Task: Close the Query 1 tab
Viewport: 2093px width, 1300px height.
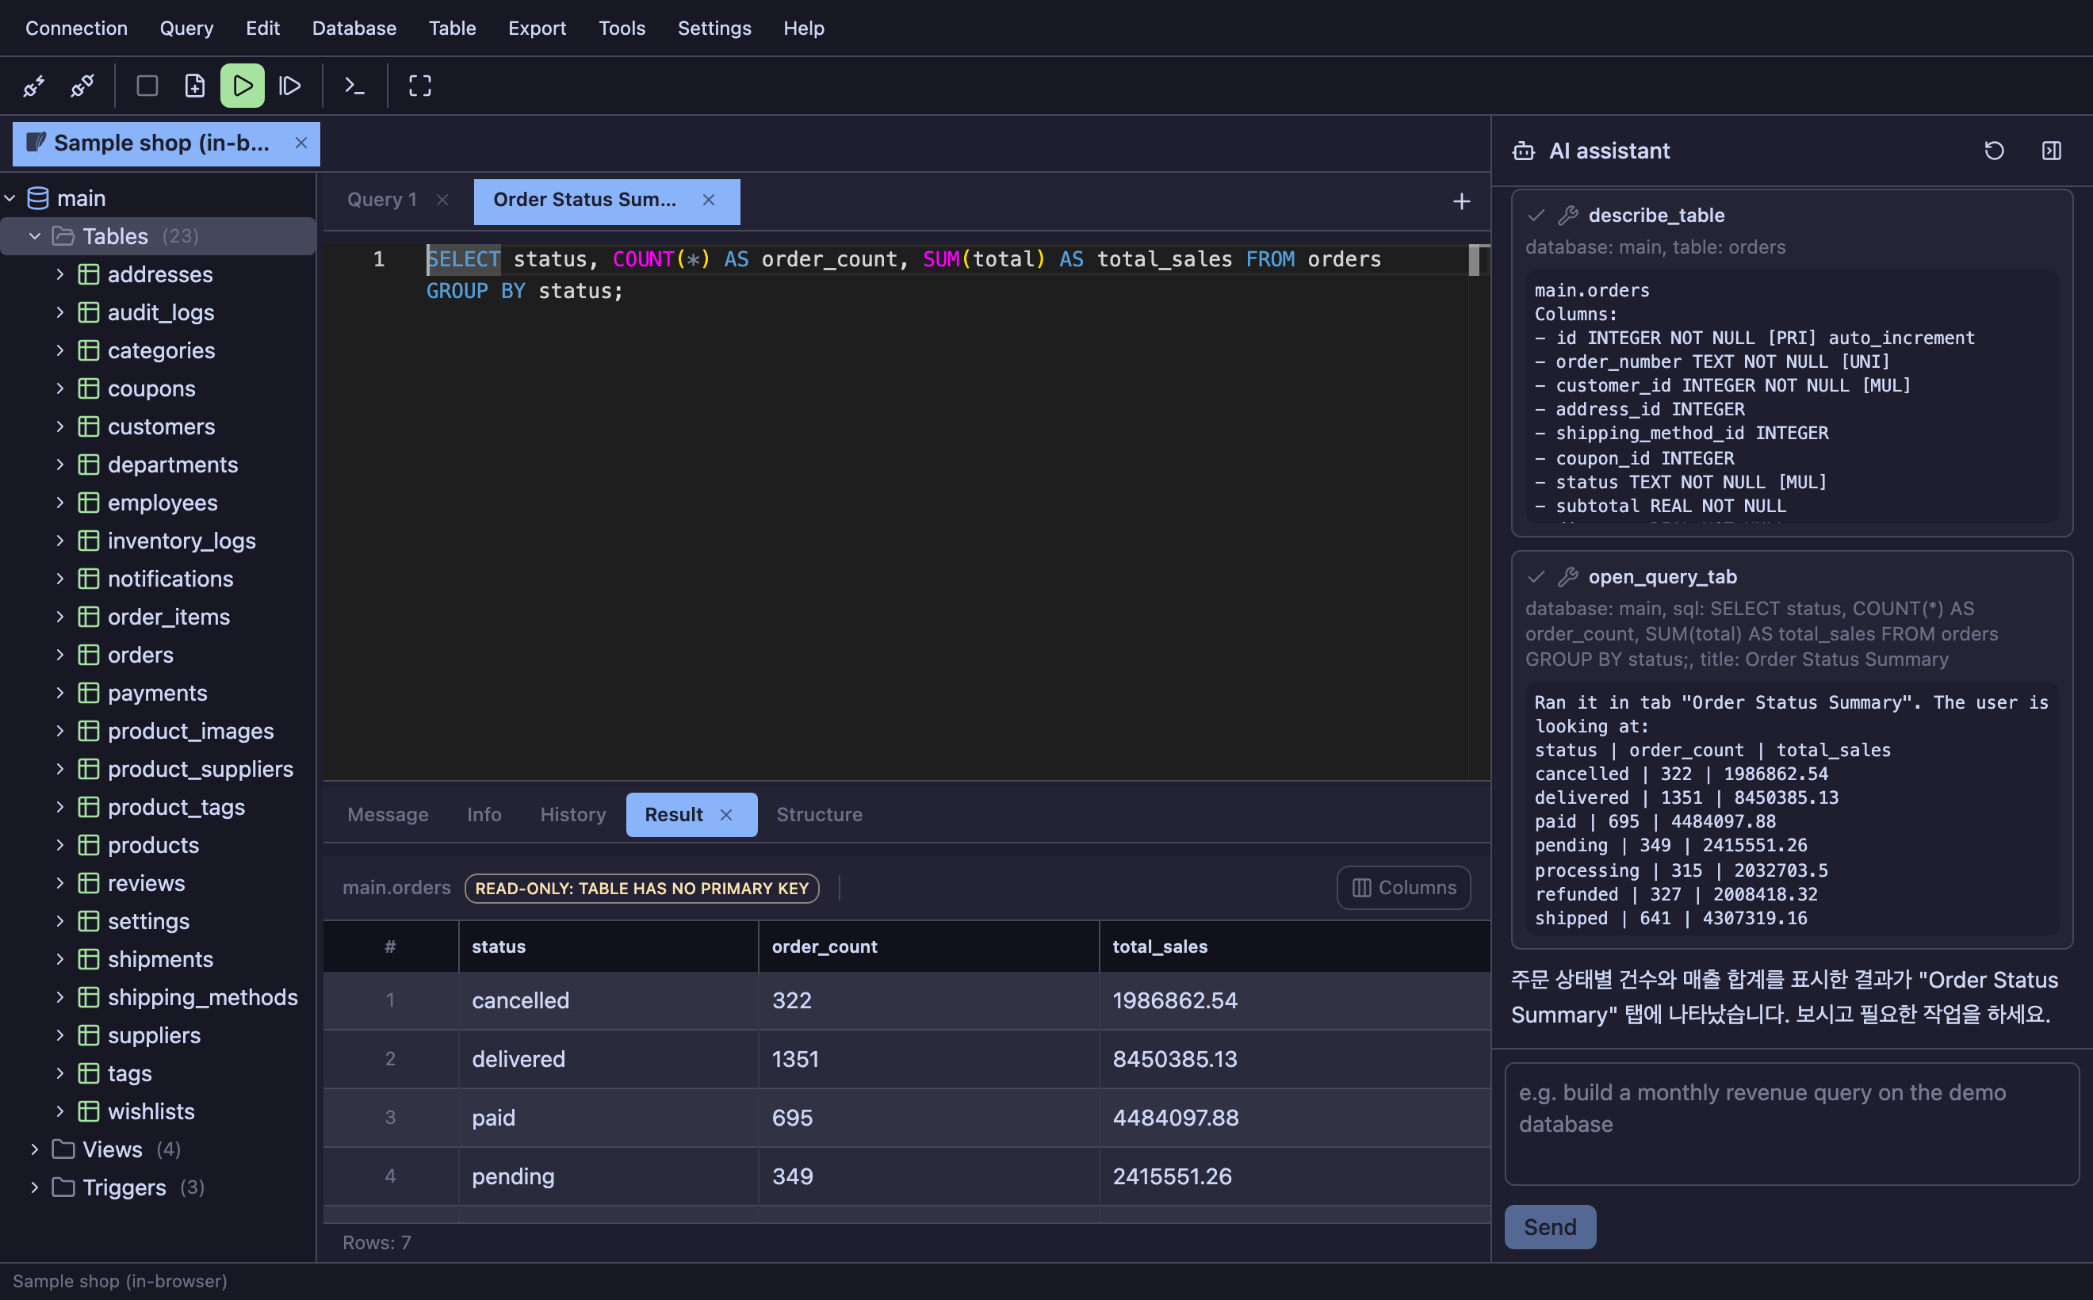Action: point(442,200)
